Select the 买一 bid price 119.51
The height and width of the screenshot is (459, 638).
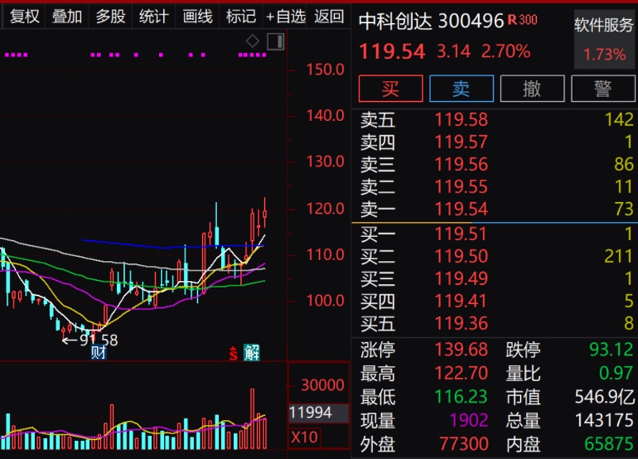tap(461, 234)
